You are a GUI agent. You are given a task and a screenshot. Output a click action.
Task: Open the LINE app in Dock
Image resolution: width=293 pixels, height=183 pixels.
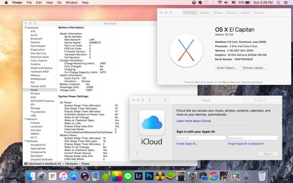point(128,176)
